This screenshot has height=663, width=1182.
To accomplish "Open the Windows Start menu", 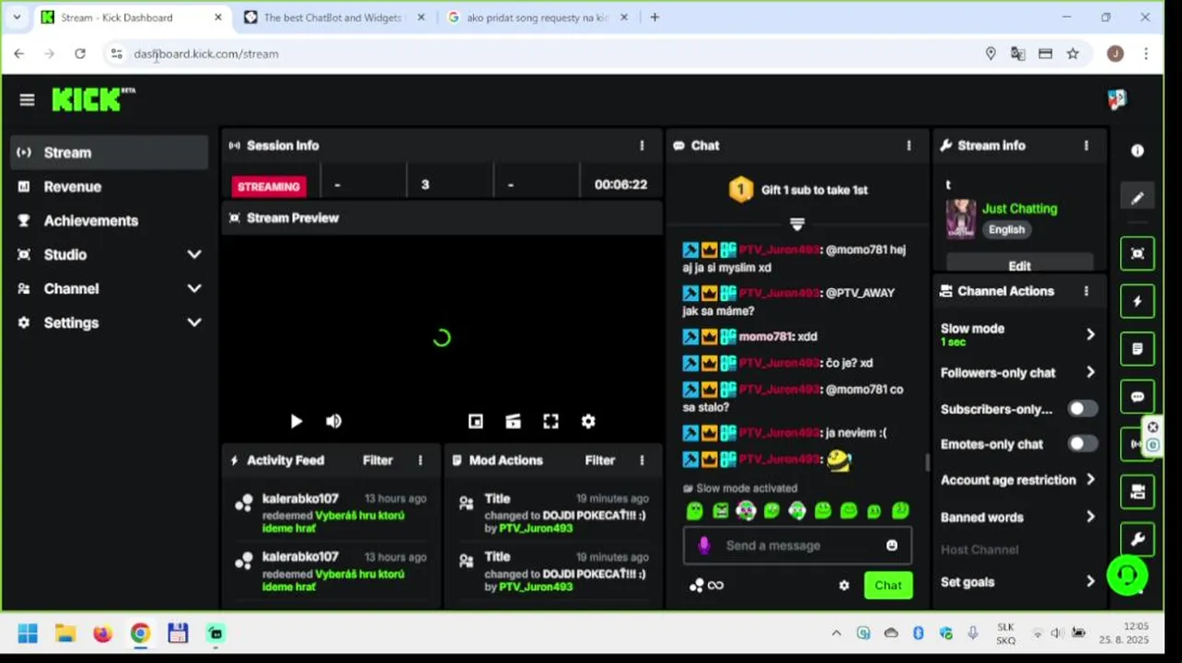I will tap(28, 634).
